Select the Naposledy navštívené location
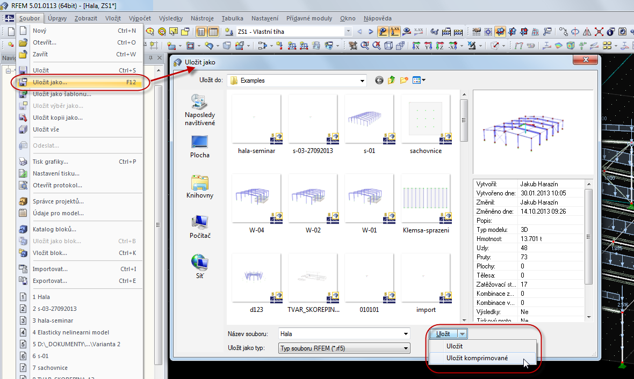The width and height of the screenshot is (634, 379). pos(200,110)
